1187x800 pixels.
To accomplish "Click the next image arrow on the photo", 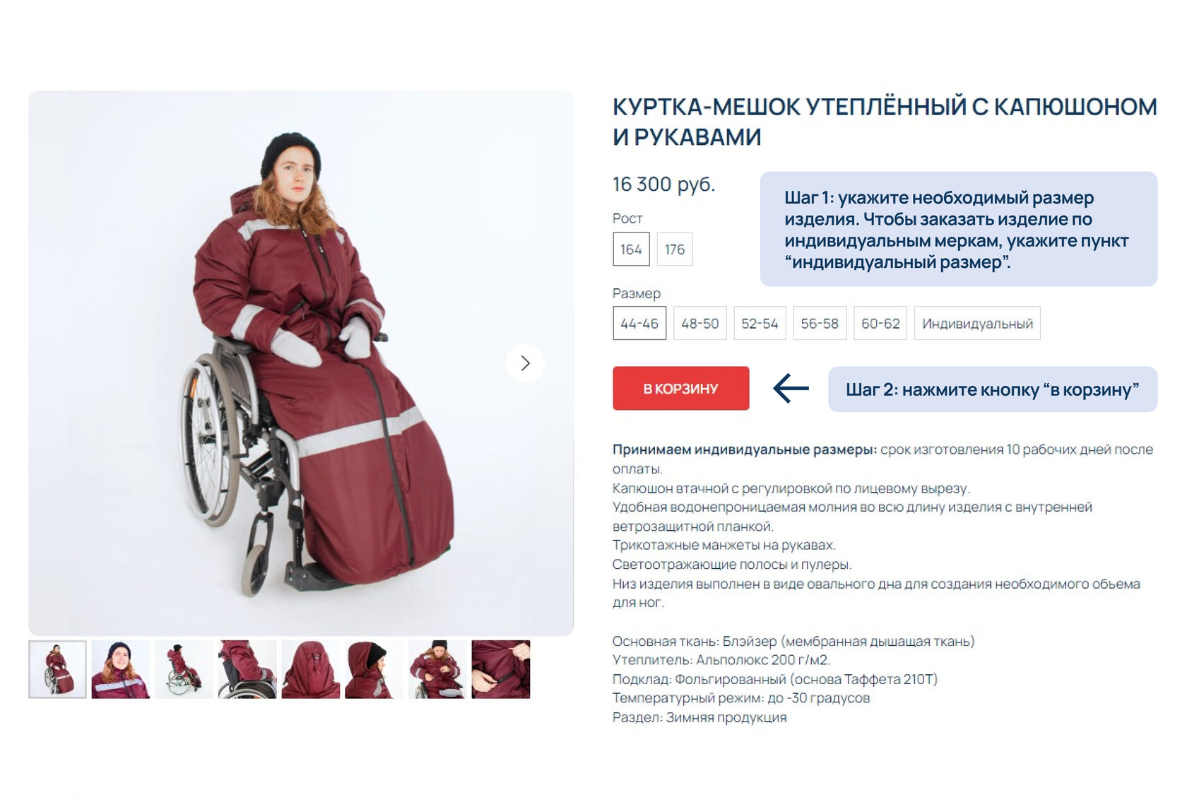I will pyautogui.click(x=525, y=363).
